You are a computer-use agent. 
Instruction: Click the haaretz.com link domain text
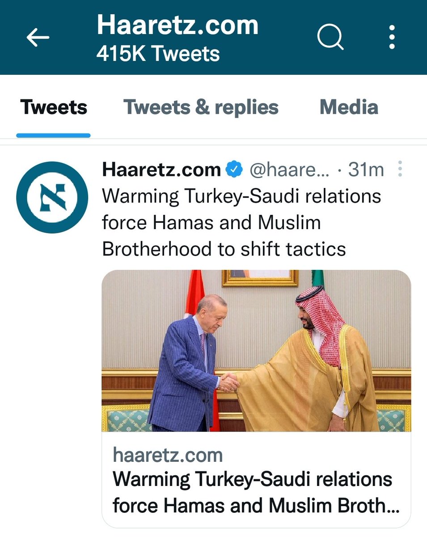point(168,455)
